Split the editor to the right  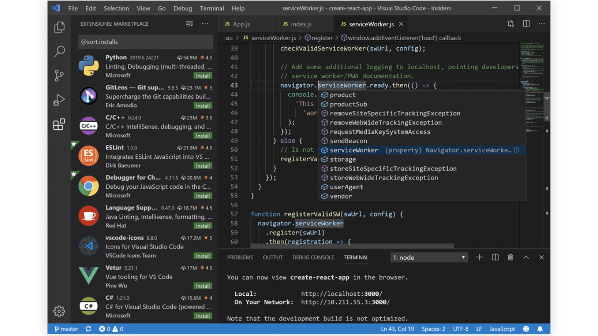[x=526, y=24]
